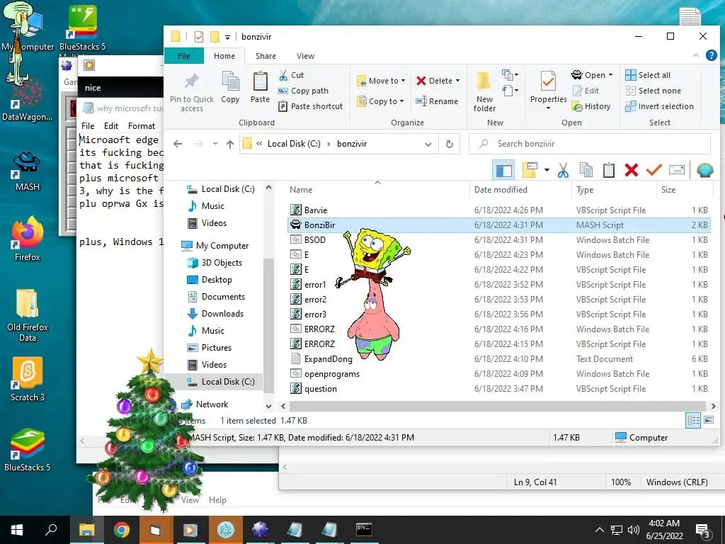Expand the Open button dropdown arrow
Viewport: 725px width, 544px height.
click(610, 75)
